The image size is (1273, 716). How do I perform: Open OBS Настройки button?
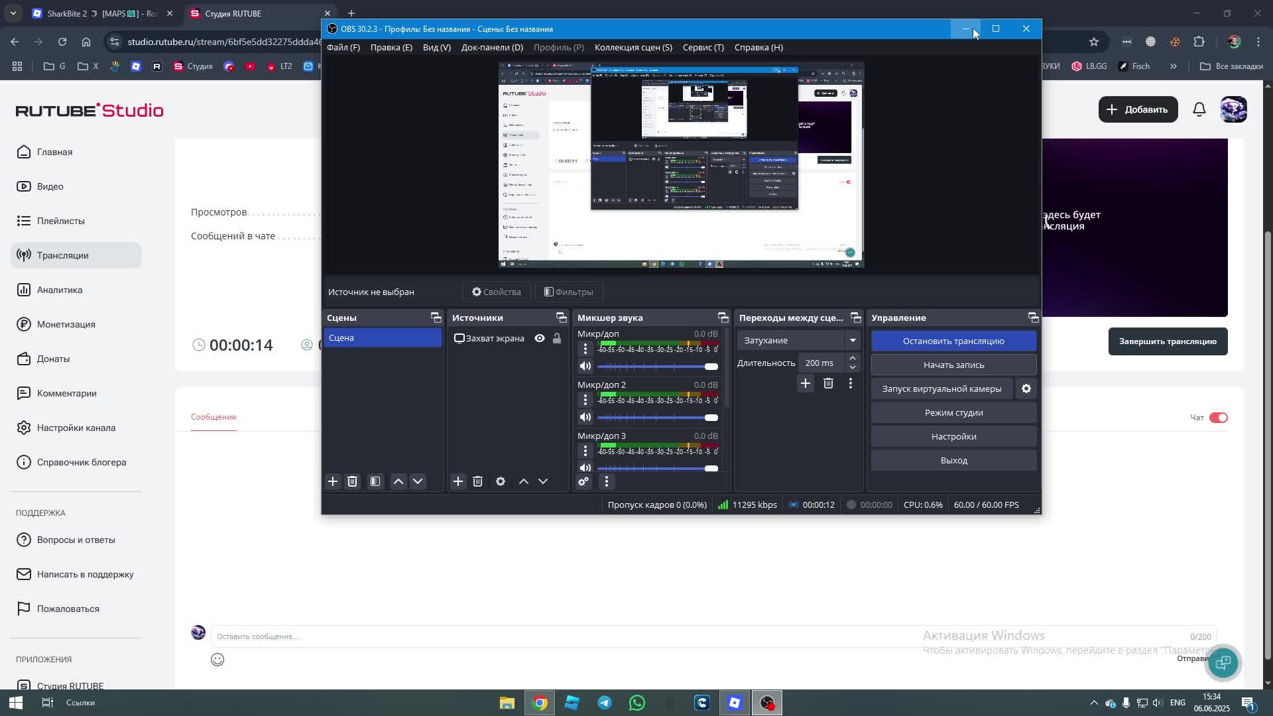[x=953, y=436]
